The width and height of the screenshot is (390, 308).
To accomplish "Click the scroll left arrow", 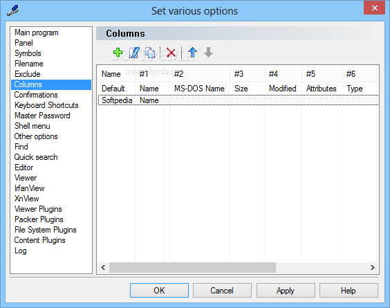I will tap(103, 267).
